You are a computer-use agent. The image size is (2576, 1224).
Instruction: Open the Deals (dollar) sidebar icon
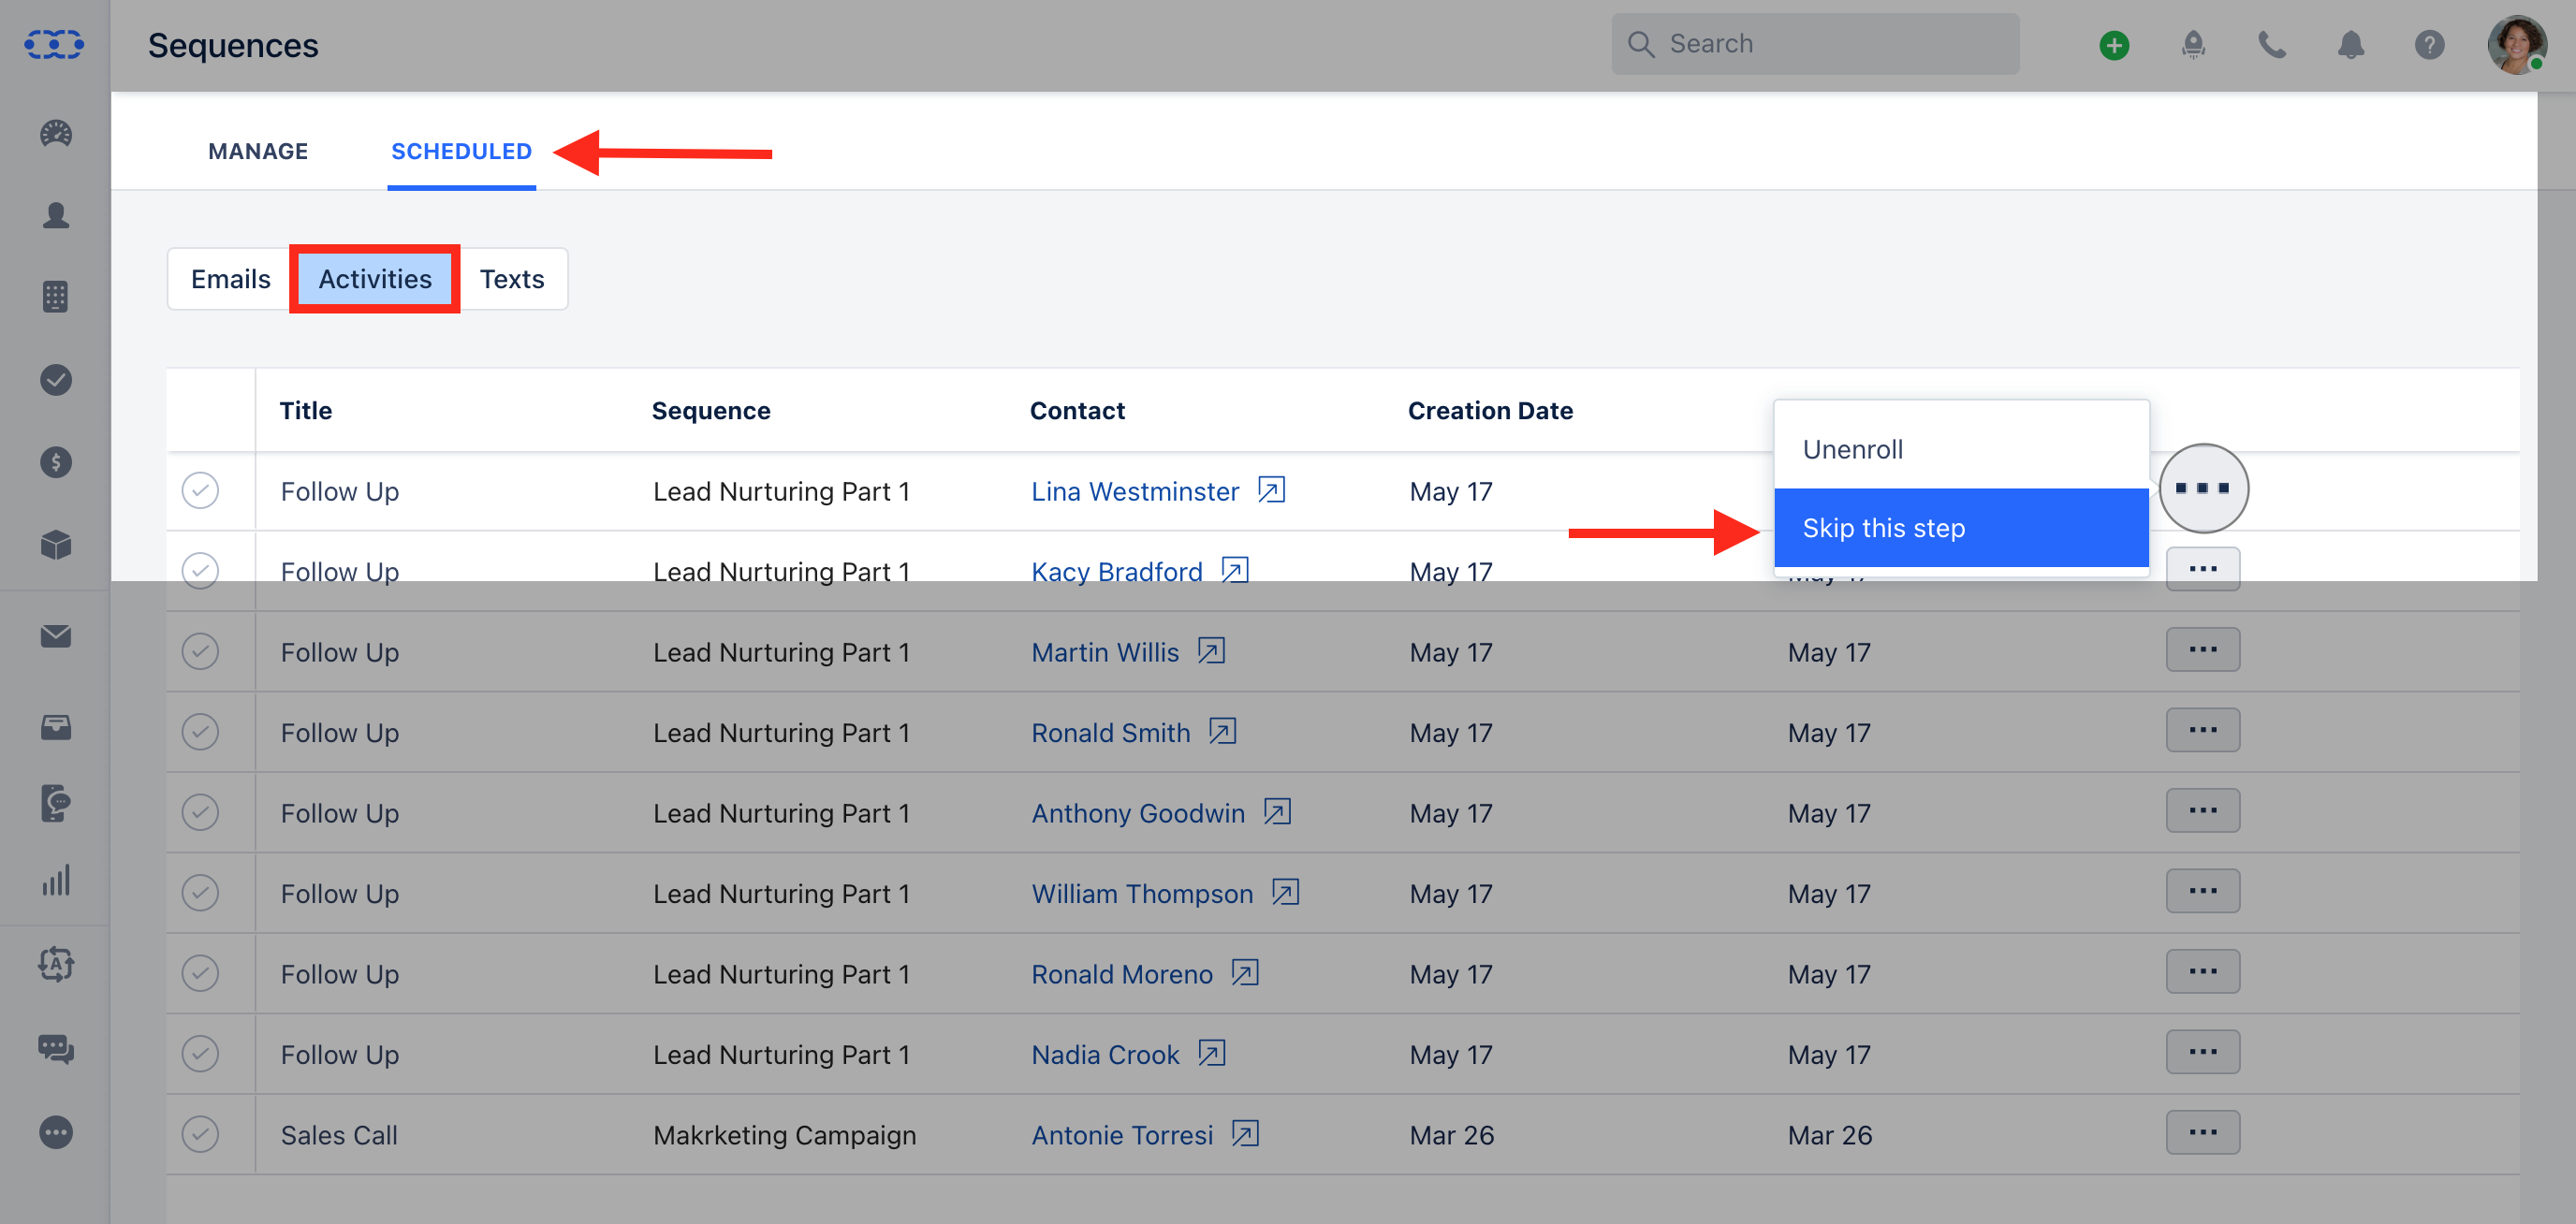tap(56, 462)
